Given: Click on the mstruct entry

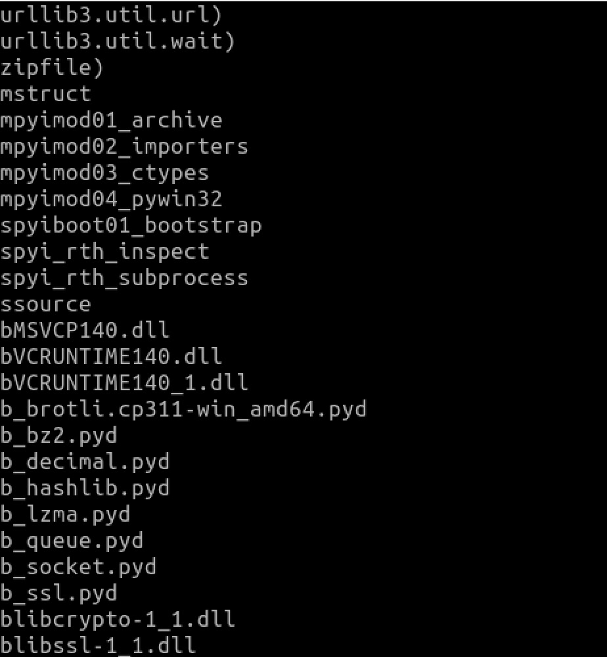Looking at the screenshot, I should point(45,95).
